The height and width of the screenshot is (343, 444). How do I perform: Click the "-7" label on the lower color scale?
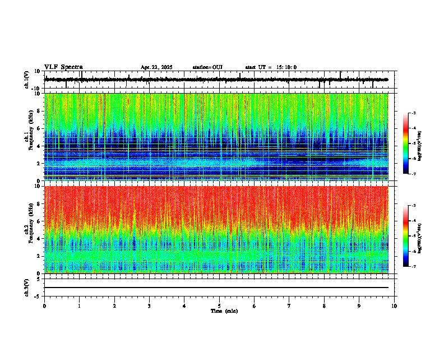click(x=414, y=266)
